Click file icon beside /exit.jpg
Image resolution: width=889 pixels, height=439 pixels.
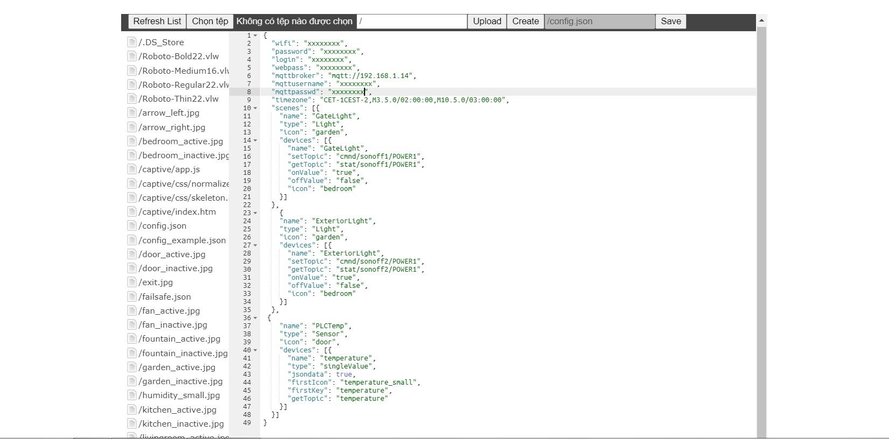132,282
